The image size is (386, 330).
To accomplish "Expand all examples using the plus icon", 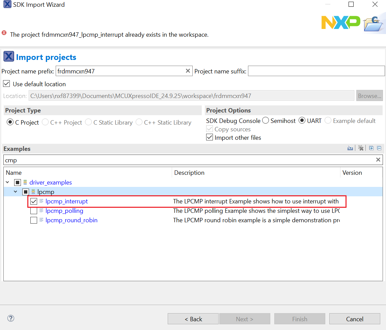I will coord(371,148).
